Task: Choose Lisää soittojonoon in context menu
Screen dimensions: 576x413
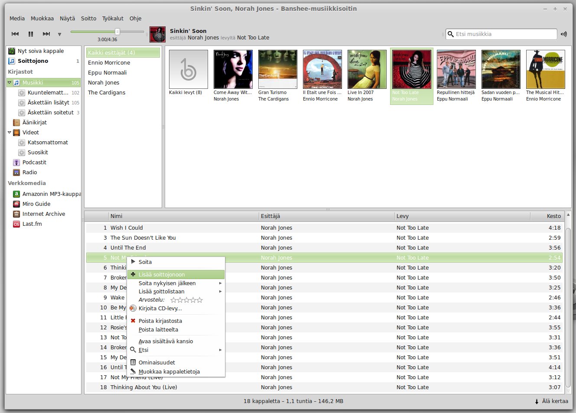Action: [176, 275]
